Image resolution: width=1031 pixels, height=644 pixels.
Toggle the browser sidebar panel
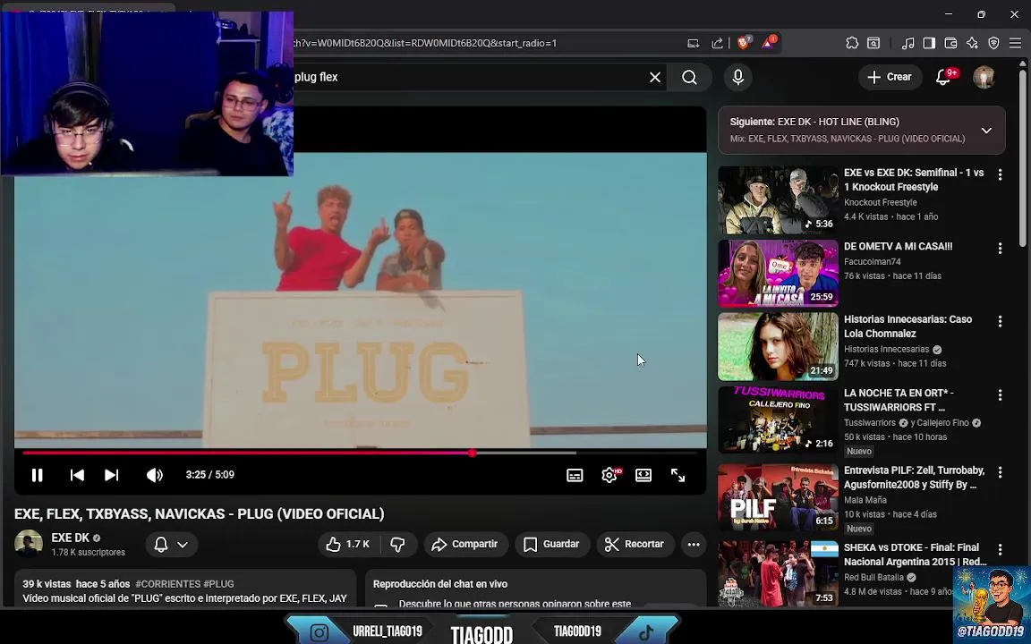point(929,43)
